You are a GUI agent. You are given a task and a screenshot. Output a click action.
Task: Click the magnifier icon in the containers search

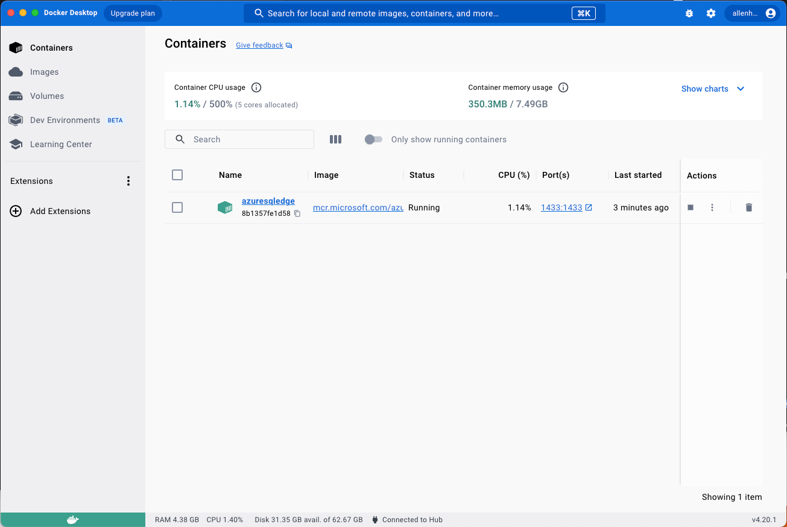tap(180, 139)
